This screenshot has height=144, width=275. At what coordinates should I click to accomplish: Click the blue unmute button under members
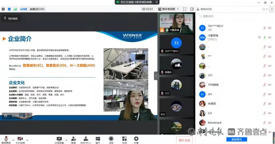(x=236, y=139)
